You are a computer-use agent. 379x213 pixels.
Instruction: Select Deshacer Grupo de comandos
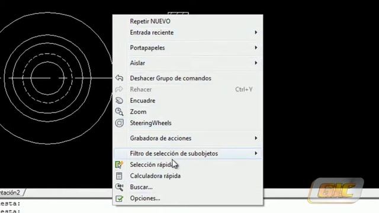[x=188, y=78]
